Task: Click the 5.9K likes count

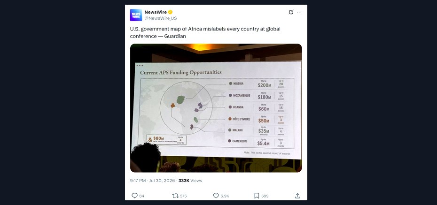Action: 225,196
